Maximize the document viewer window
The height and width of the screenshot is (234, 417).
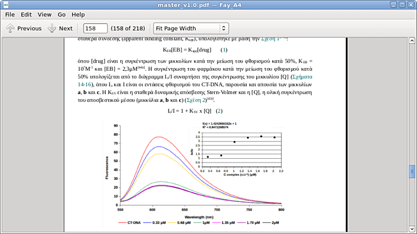[x=401, y=5]
